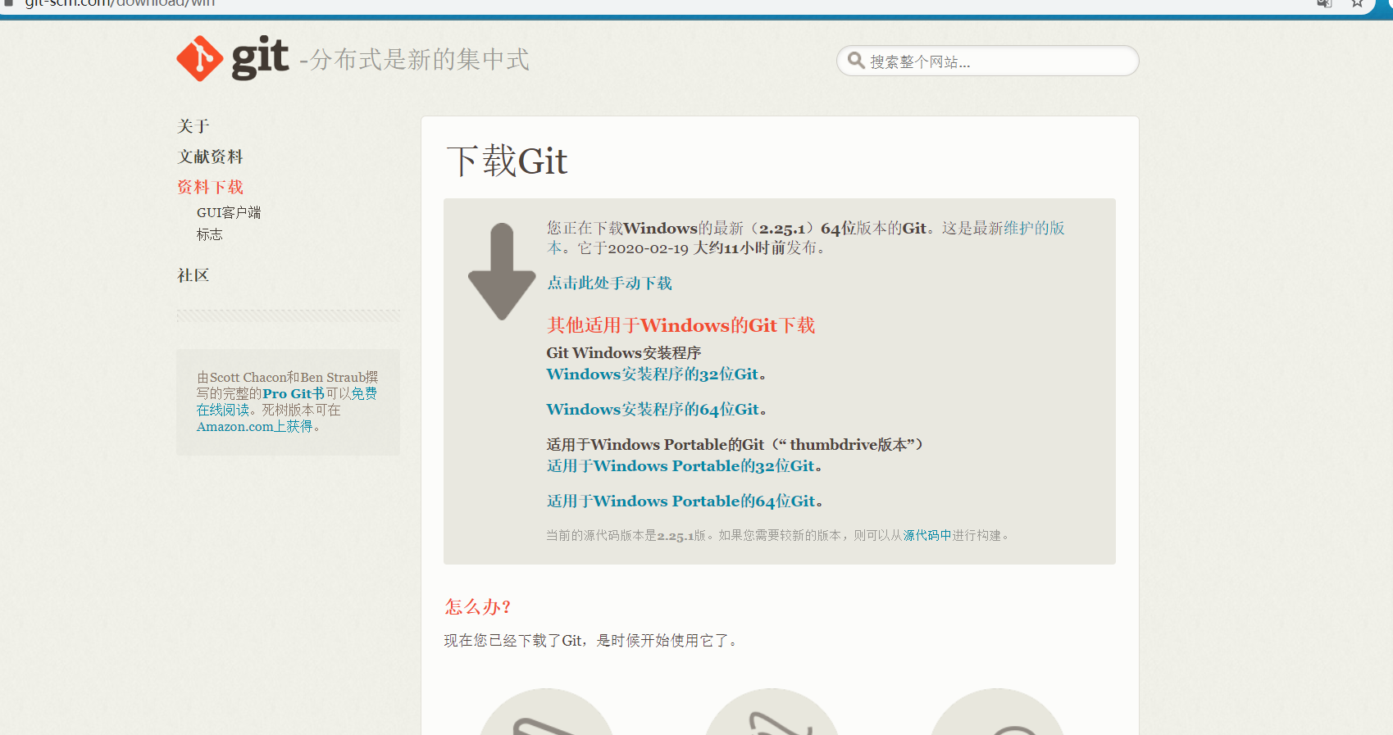Click the large download arrow icon

point(502,270)
